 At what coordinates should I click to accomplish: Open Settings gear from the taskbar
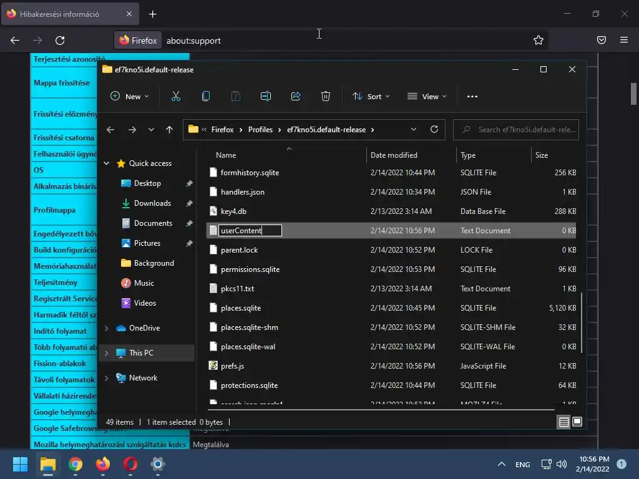[157, 464]
